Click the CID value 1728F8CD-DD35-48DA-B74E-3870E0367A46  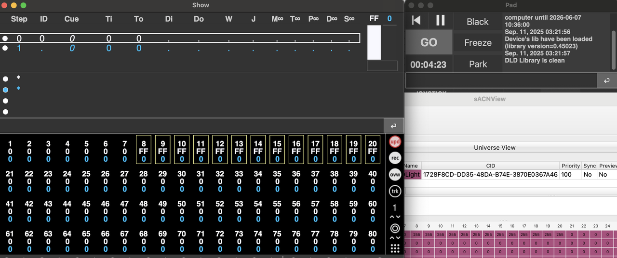pos(490,175)
